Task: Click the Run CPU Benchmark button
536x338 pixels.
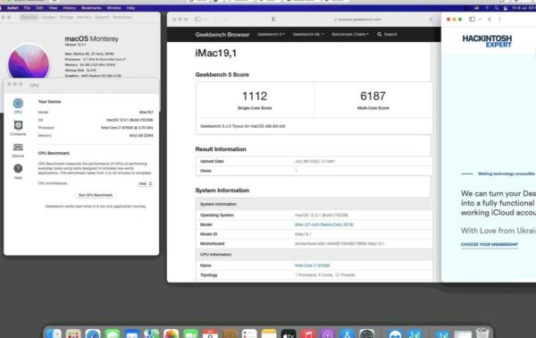Action: 96,195
